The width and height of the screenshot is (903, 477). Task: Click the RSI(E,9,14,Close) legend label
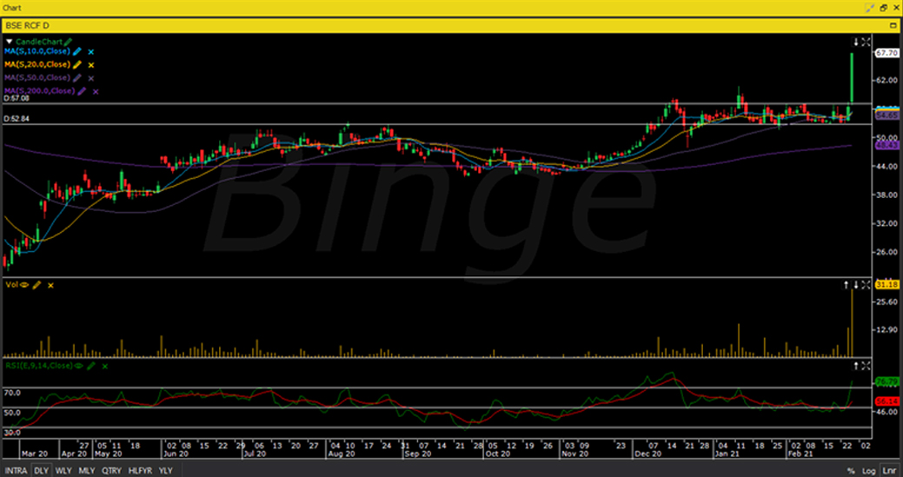pyautogui.click(x=39, y=366)
